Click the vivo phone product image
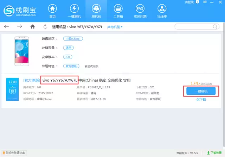 click(22, 51)
